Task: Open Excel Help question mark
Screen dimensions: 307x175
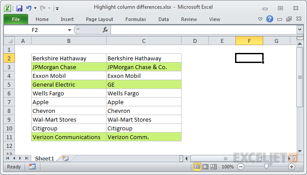Action: 270,19
